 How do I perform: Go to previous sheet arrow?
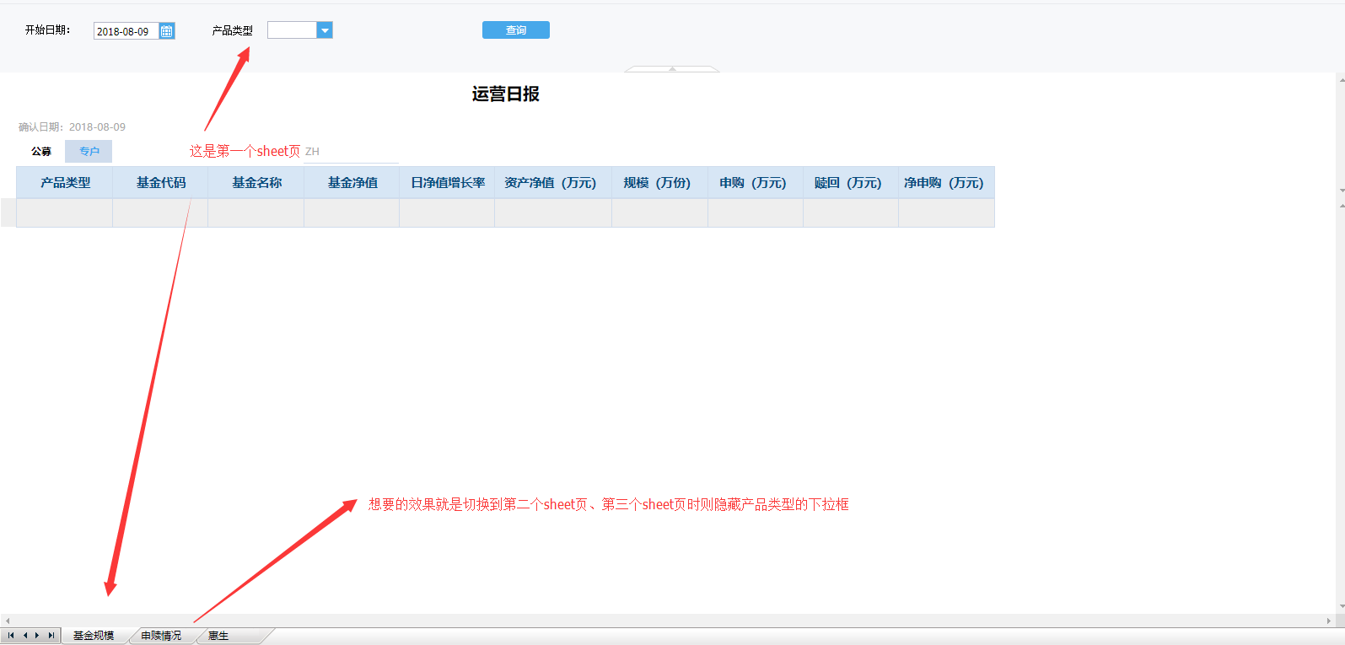pyautogui.click(x=25, y=636)
